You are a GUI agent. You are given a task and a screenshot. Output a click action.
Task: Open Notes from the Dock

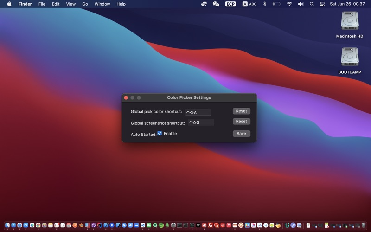pos(51,225)
